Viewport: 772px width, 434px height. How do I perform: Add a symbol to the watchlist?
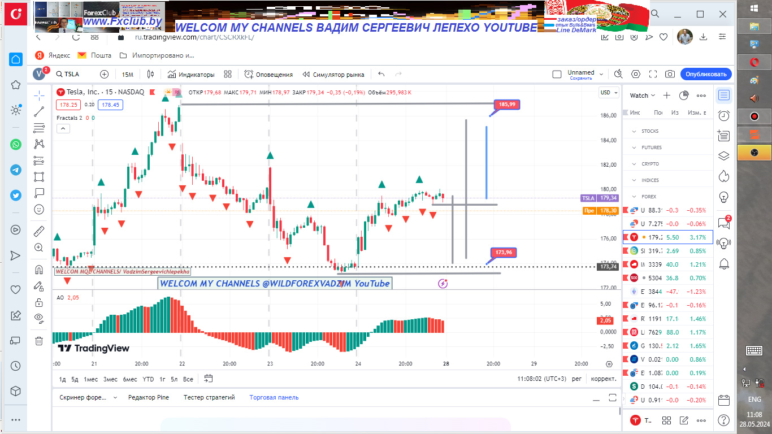tap(667, 96)
